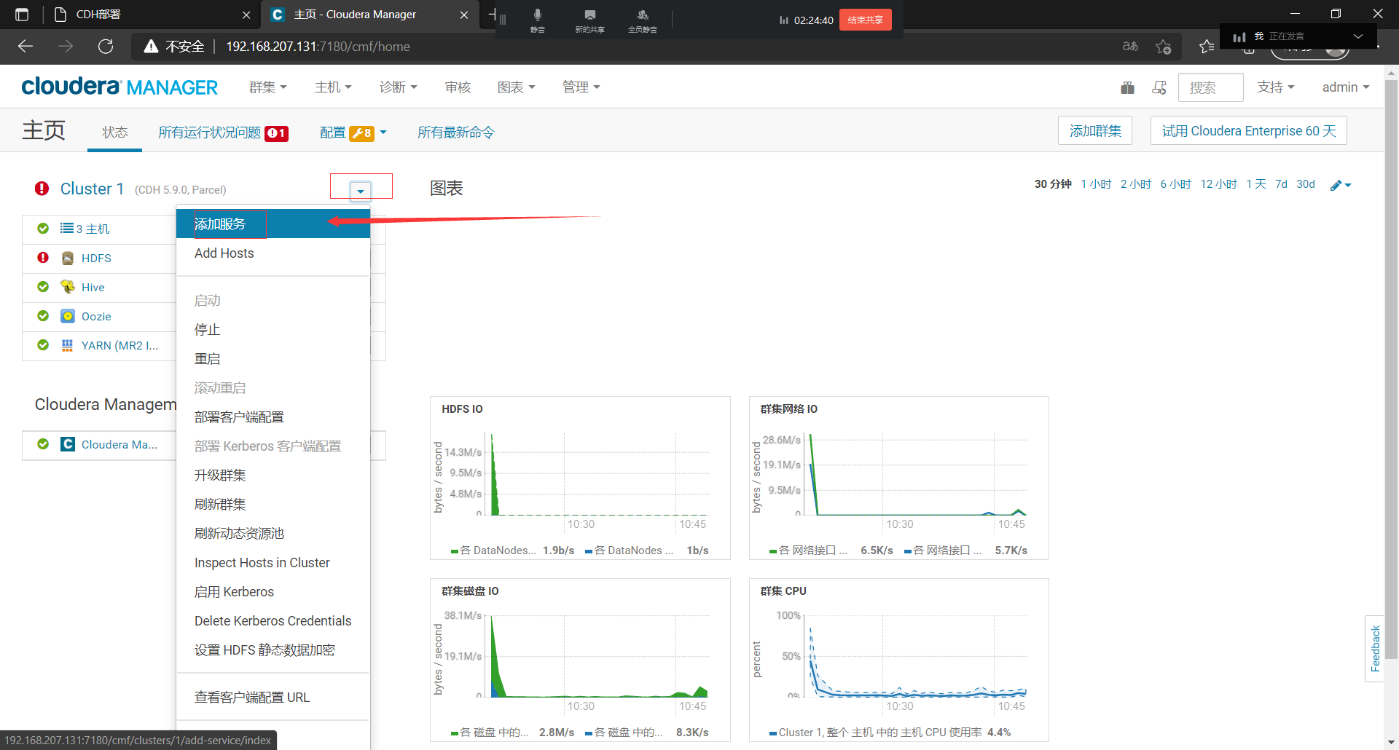Select 添加服务 from cluster menu
The image size is (1399, 750).
(x=273, y=224)
